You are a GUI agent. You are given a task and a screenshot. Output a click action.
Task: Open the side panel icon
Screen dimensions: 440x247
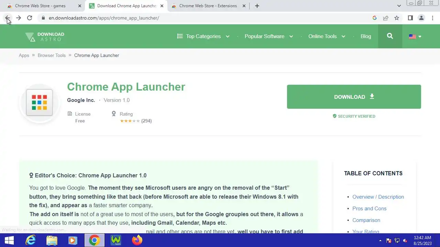410,18
